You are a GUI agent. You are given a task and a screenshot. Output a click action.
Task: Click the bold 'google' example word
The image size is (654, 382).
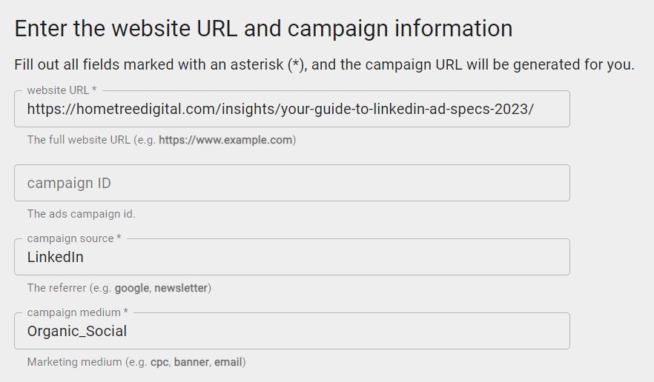click(132, 288)
